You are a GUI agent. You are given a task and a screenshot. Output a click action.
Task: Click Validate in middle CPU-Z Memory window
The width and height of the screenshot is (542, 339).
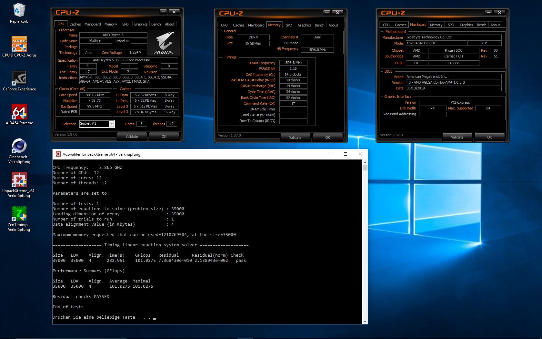295,138
